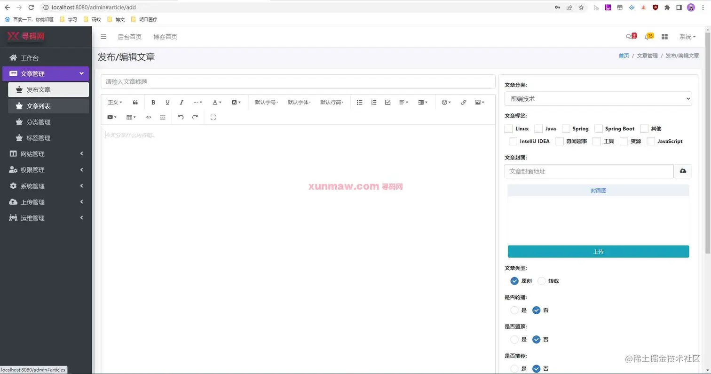Viewport: 711px width, 374px height.
Task: Open the font color picker dropdown
Action: click(x=217, y=102)
